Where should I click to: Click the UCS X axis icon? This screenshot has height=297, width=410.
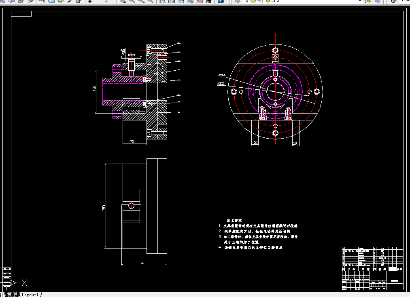(x=24, y=282)
